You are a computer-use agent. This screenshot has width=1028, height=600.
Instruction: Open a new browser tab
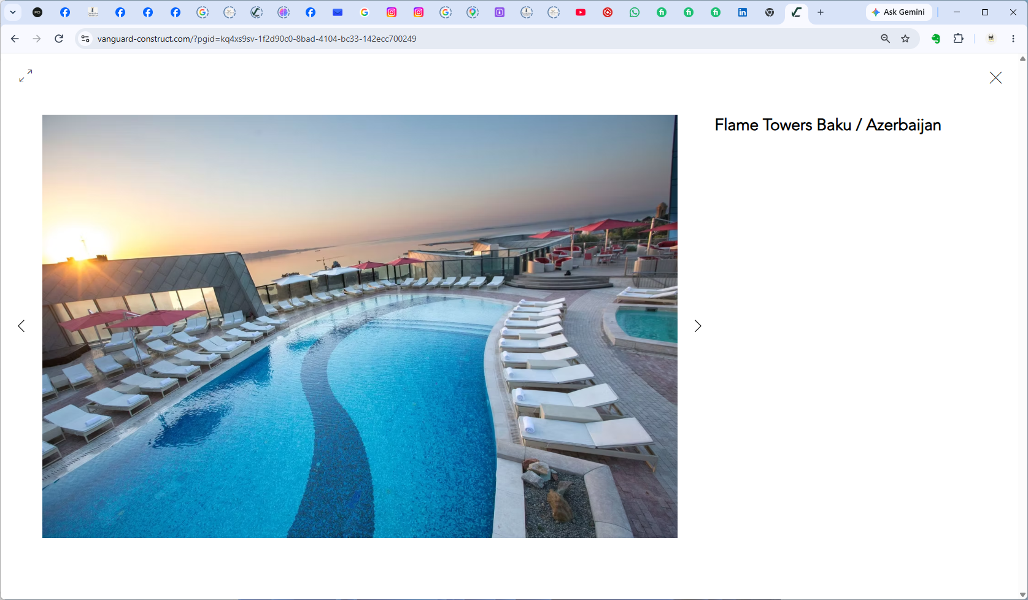[821, 12]
